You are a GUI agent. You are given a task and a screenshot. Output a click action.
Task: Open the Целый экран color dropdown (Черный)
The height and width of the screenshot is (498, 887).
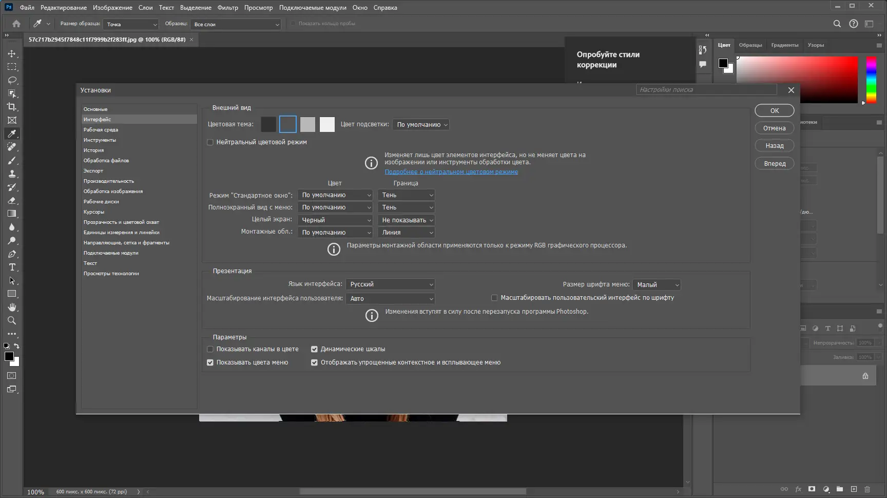tap(335, 220)
